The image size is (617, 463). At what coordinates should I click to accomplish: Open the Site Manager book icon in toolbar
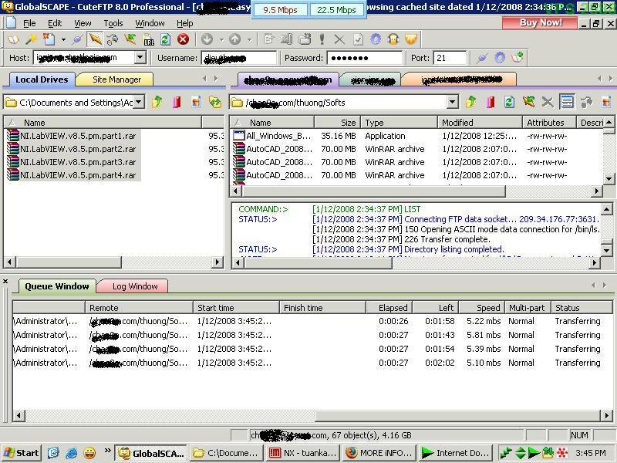13,39
